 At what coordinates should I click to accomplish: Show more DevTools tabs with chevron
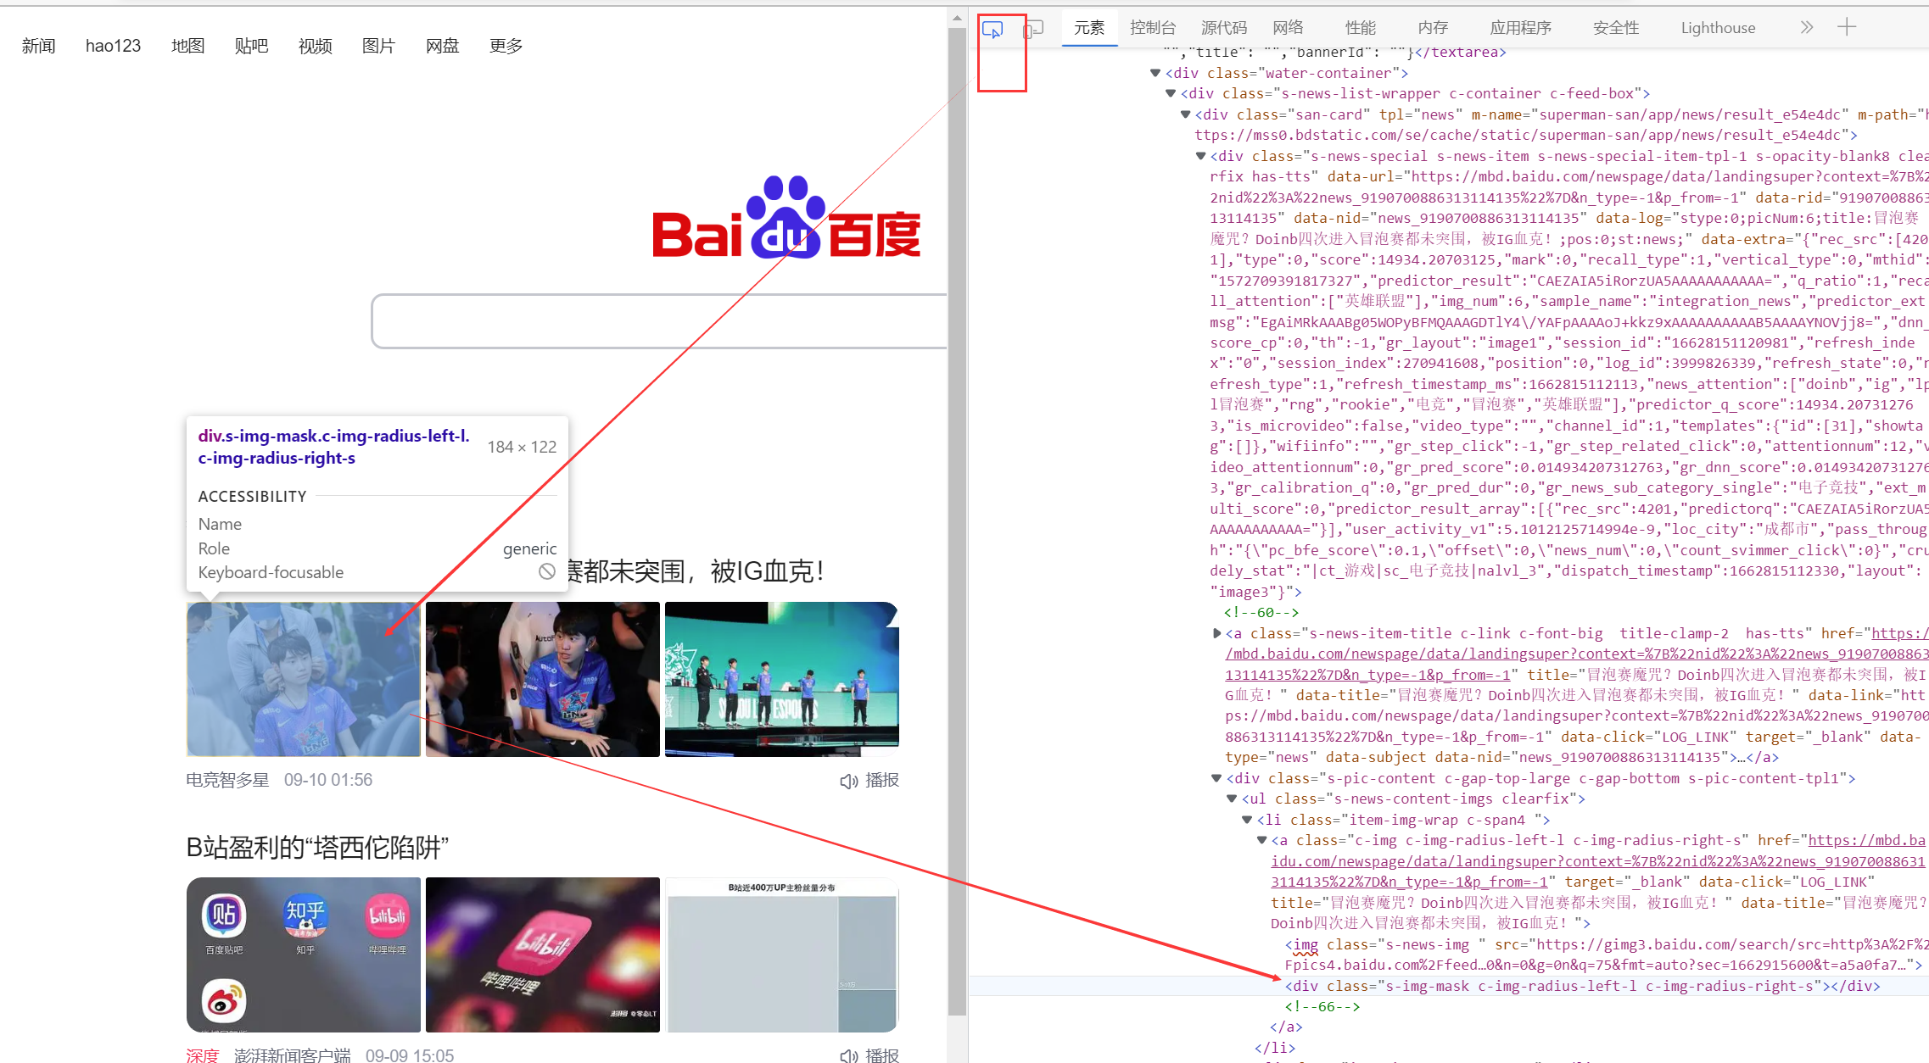click(1807, 27)
